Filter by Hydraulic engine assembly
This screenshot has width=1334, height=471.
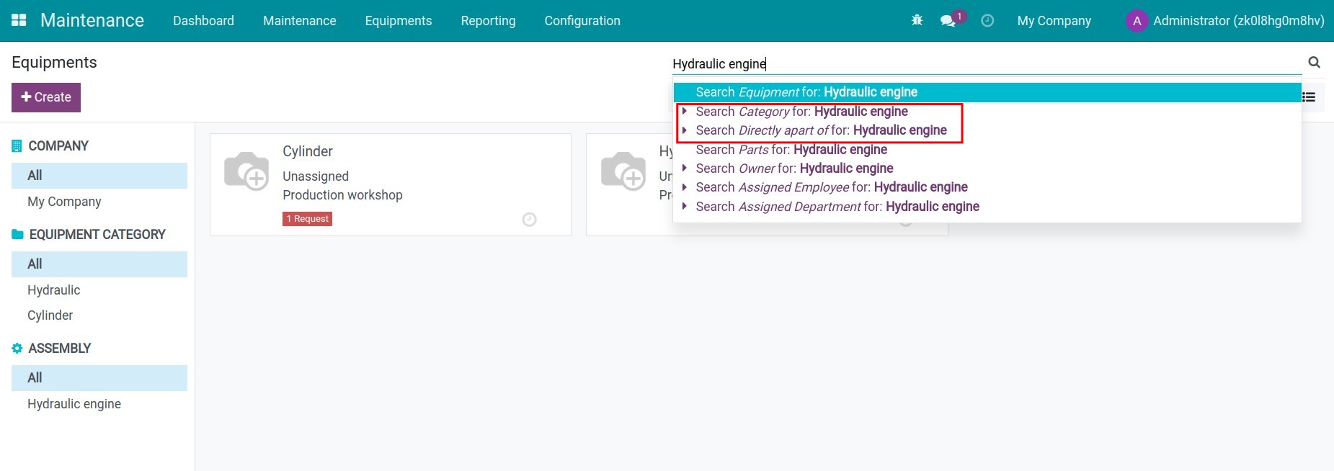(99, 404)
